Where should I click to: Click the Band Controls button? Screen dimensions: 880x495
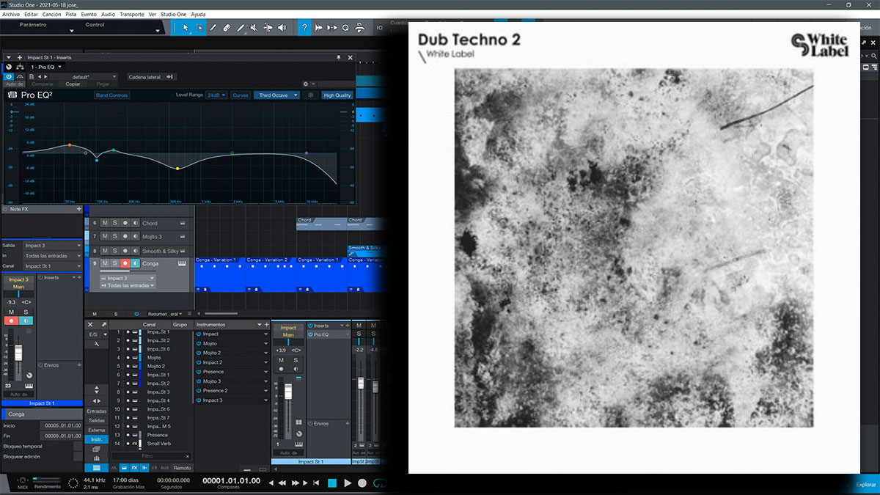112,95
